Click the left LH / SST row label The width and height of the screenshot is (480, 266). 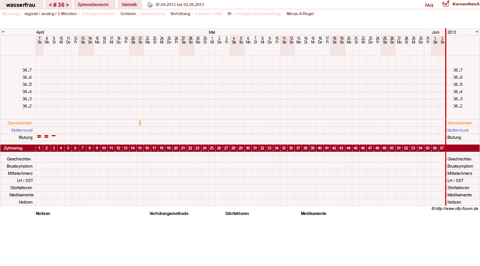[25, 180]
